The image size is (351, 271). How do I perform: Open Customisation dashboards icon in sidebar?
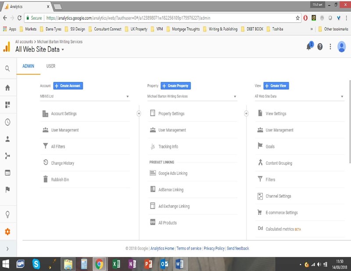click(7, 105)
